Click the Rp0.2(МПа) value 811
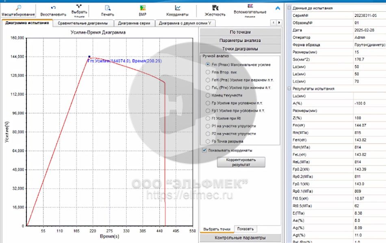This screenshot has width=386, height=243. tap(358, 177)
